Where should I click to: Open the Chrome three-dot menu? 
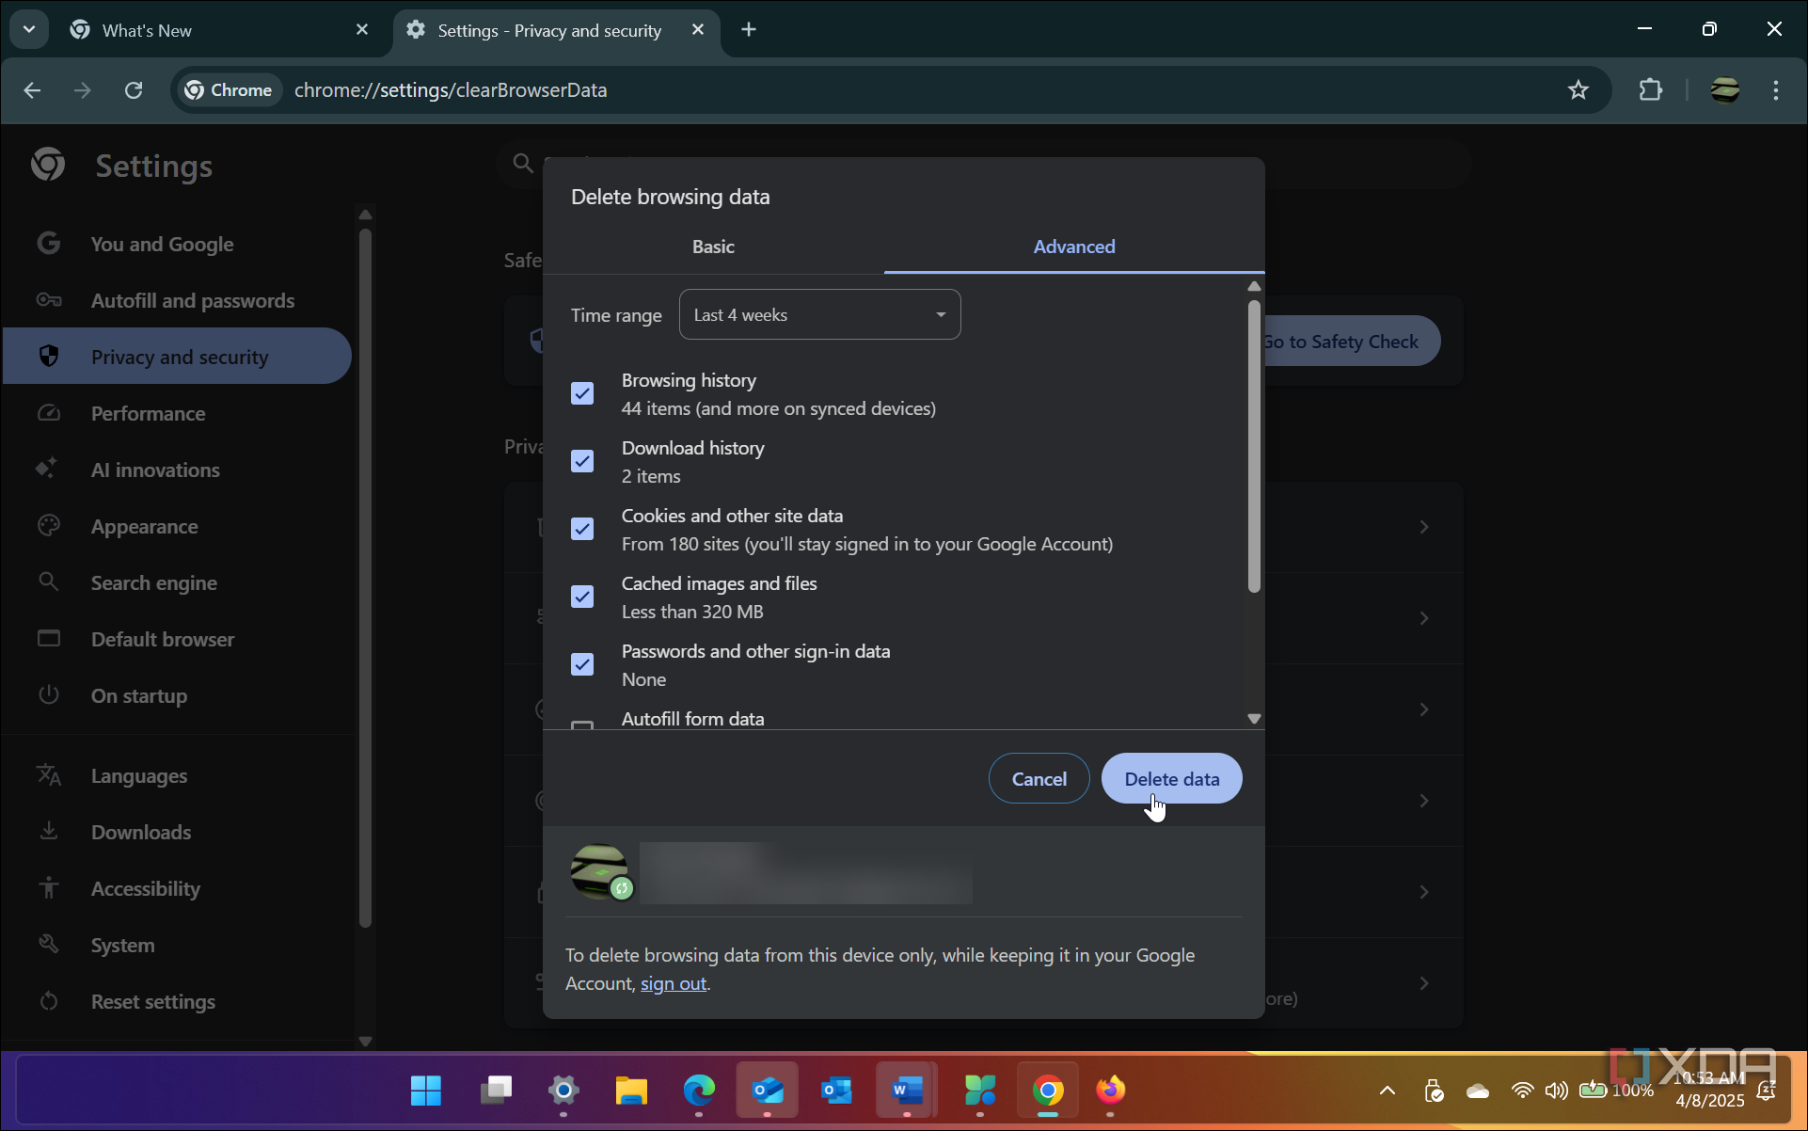pos(1775,90)
